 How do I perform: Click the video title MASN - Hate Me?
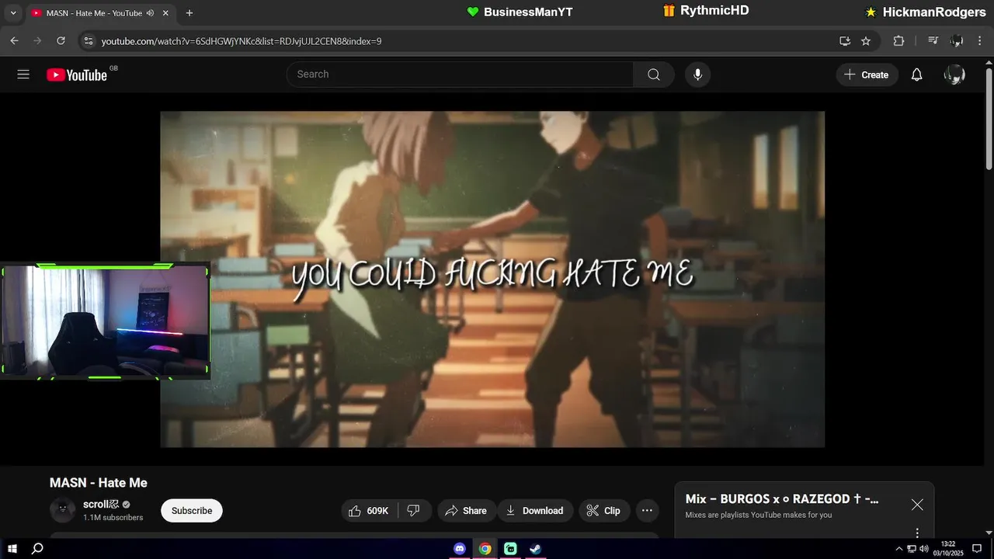pos(99,483)
